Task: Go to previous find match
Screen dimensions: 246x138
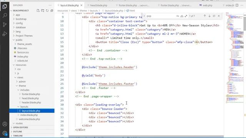Action: (205, 16)
